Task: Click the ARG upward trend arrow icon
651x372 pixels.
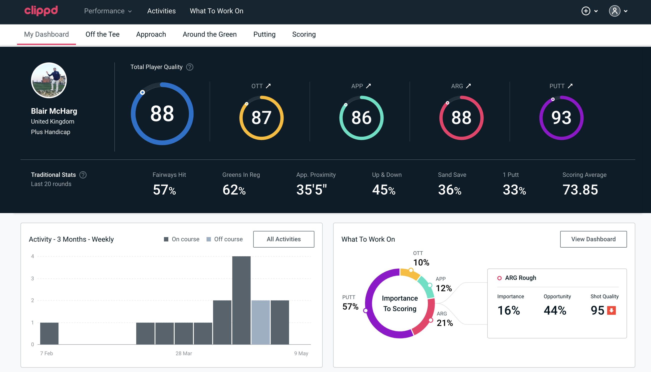Action: coord(469,86)
